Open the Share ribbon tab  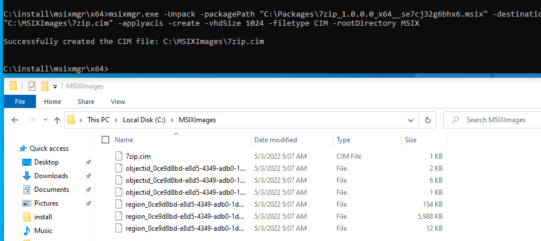pos(86,102)
